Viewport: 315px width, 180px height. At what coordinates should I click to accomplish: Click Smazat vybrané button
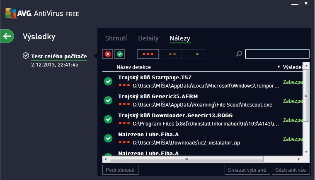point(247,170)
